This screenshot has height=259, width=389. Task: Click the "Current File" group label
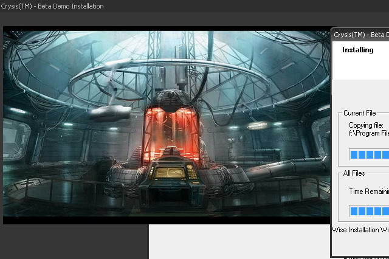359,113
